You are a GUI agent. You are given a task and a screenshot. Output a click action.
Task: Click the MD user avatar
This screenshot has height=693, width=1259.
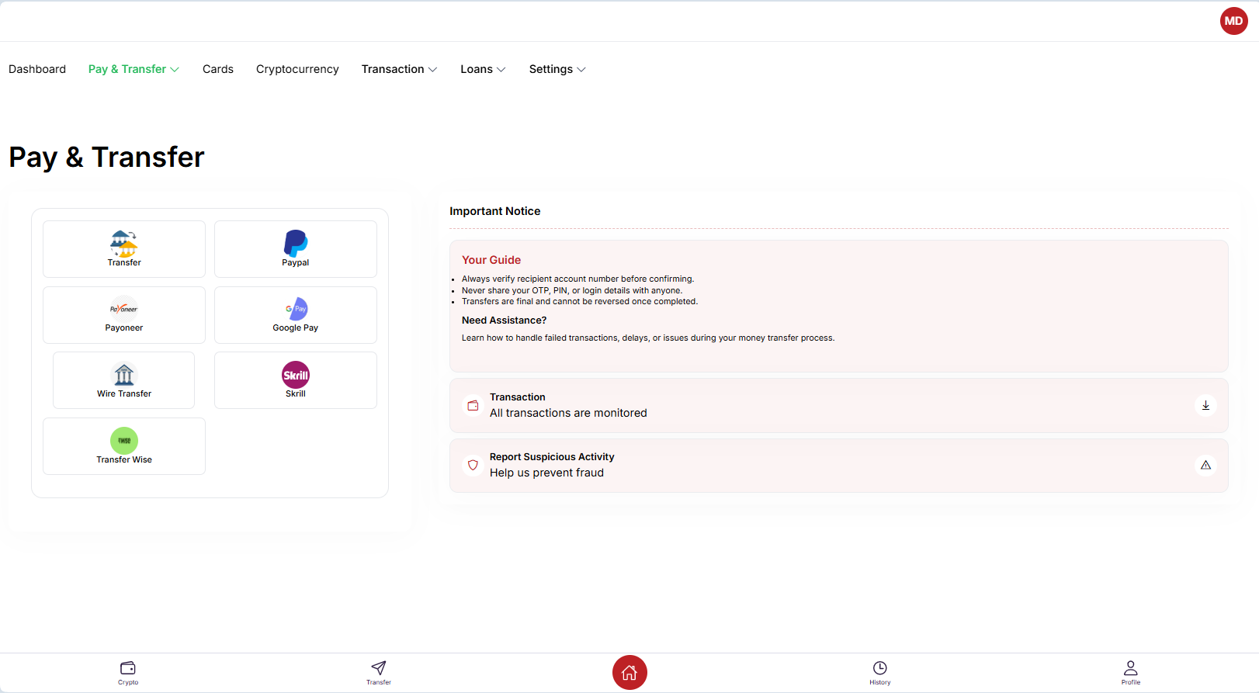tap(1233, 21)
